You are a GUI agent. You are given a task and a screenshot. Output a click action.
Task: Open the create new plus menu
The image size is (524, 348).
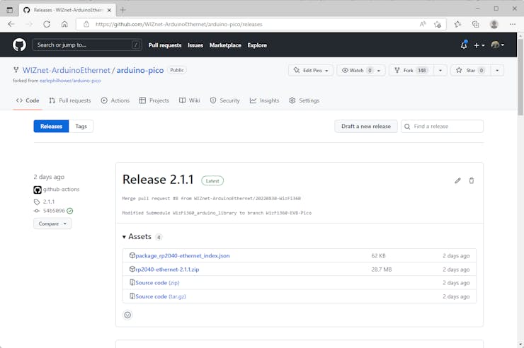point(479,45)
